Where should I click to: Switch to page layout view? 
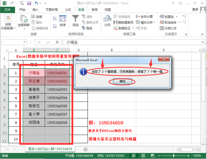(143, 156)
